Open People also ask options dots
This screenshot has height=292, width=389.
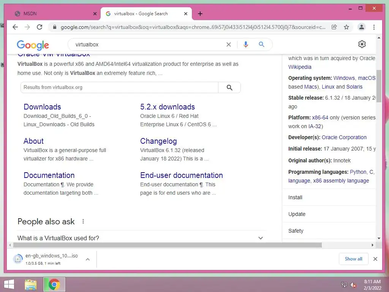coord(83,221)
